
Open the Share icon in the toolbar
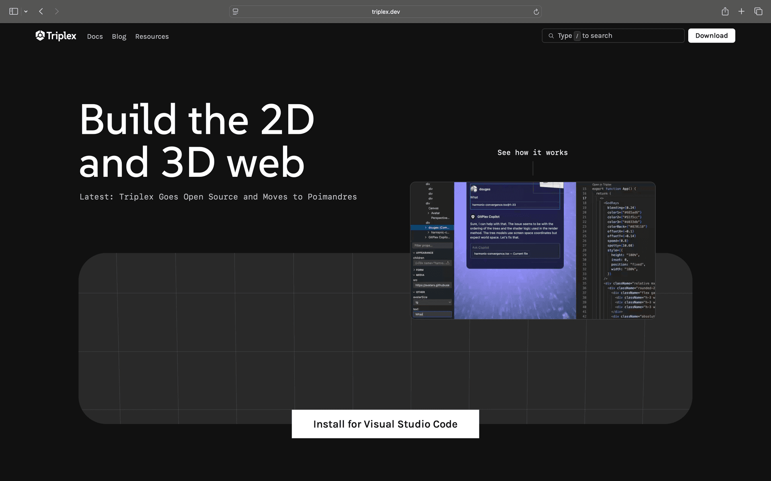725,12
